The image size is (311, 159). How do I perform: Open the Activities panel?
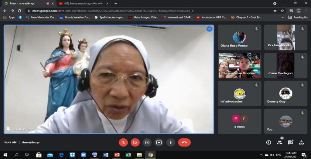301,142
